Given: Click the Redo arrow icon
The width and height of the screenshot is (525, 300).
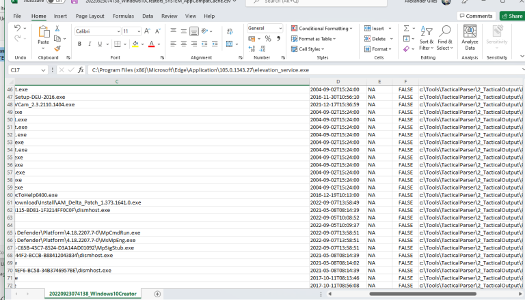Looking at the screenshot, I should tap(17, 38).
